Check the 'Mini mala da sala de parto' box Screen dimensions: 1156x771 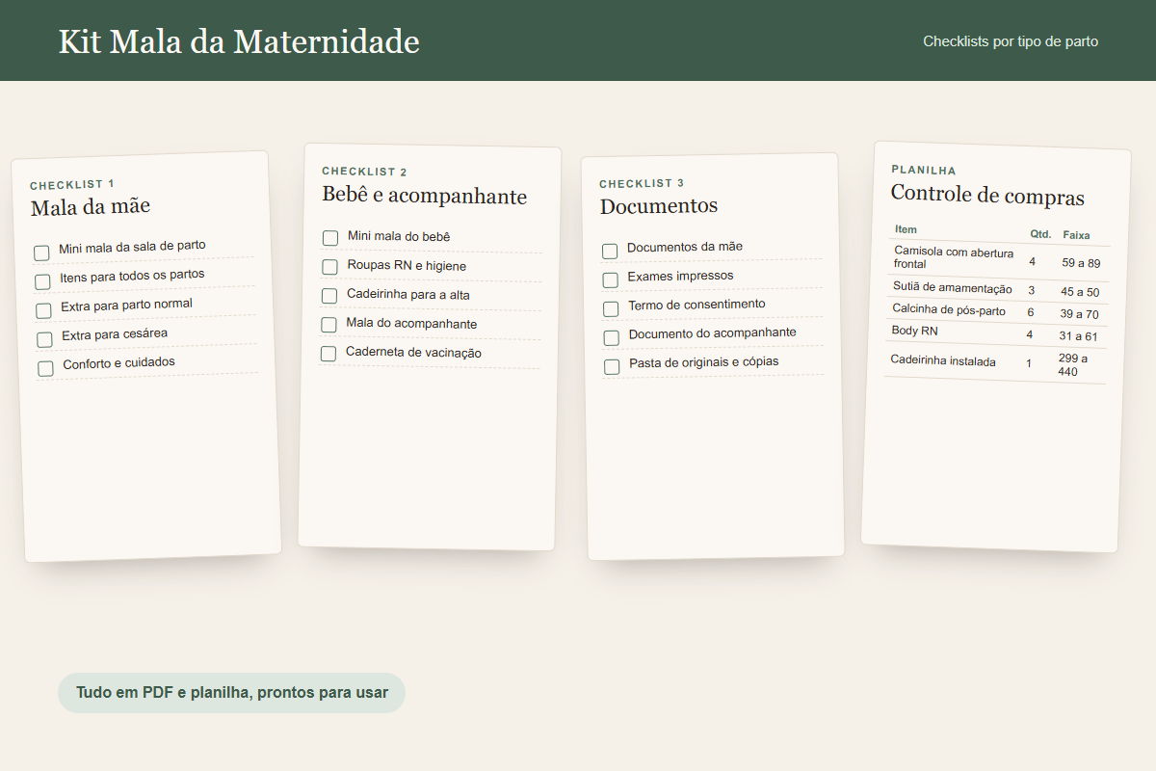click(41, 253)
